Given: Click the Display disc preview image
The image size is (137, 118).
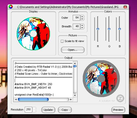Looking at the screenshot, I should 33,34.
